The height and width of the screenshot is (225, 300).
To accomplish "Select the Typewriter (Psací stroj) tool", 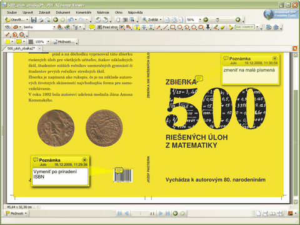I will tap(107, 27).
